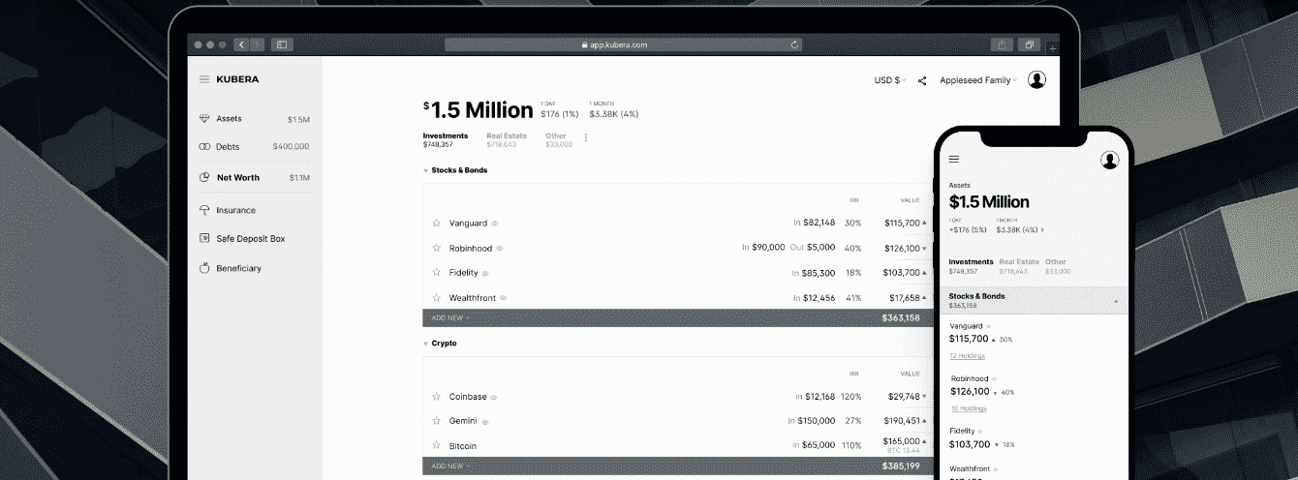Screen dimensions: 1298x480
Task: Expand the Robinhood value arrow in table
Action: point(923,249)
